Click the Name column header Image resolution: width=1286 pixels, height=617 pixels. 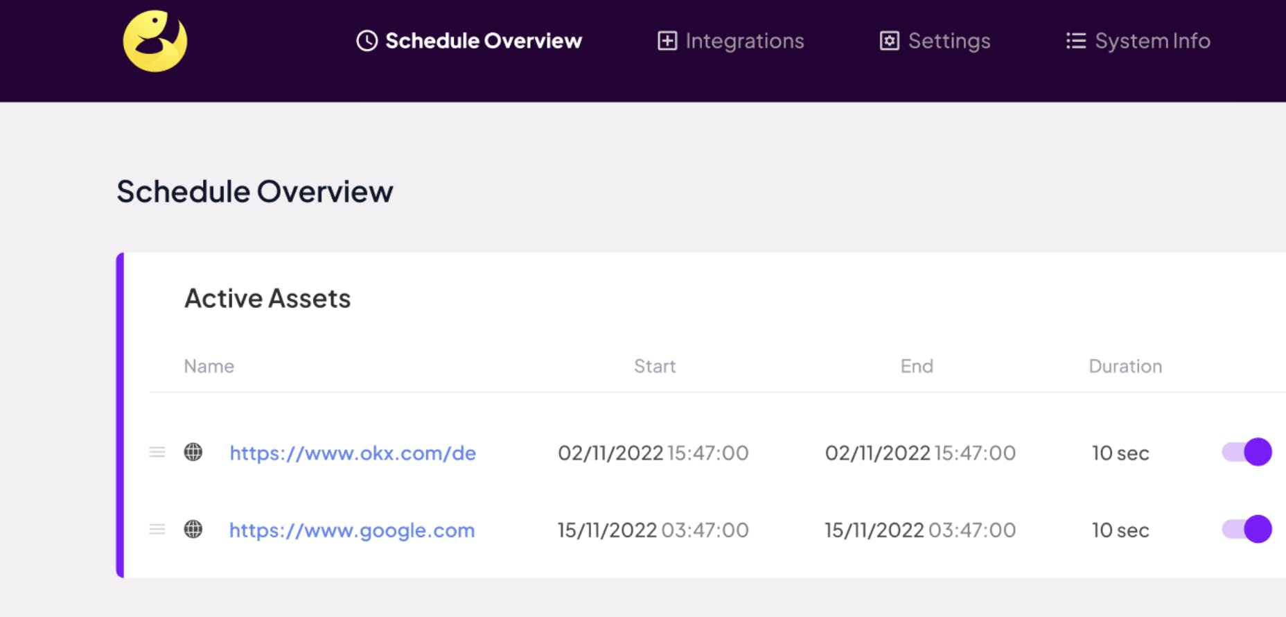[209, 366]
